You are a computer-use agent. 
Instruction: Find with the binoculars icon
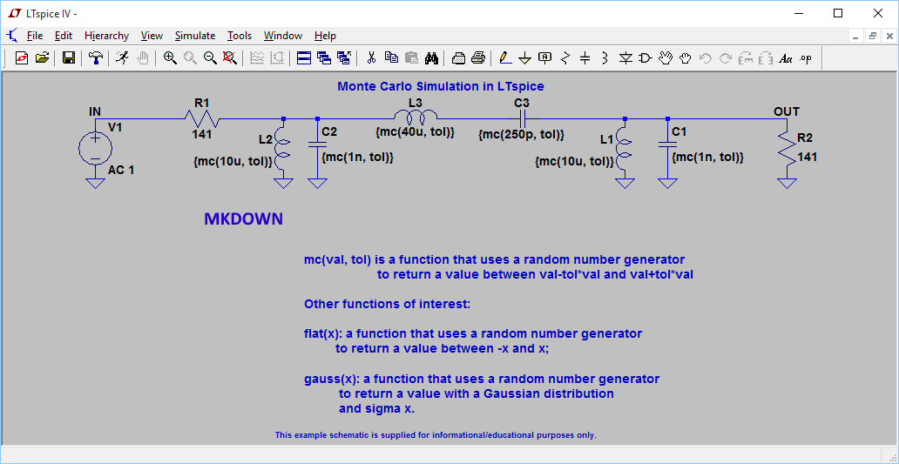(431, 57)
